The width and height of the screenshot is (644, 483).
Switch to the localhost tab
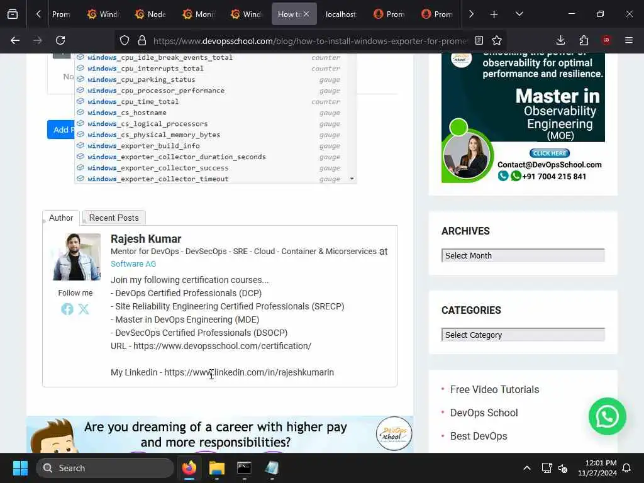340,14
